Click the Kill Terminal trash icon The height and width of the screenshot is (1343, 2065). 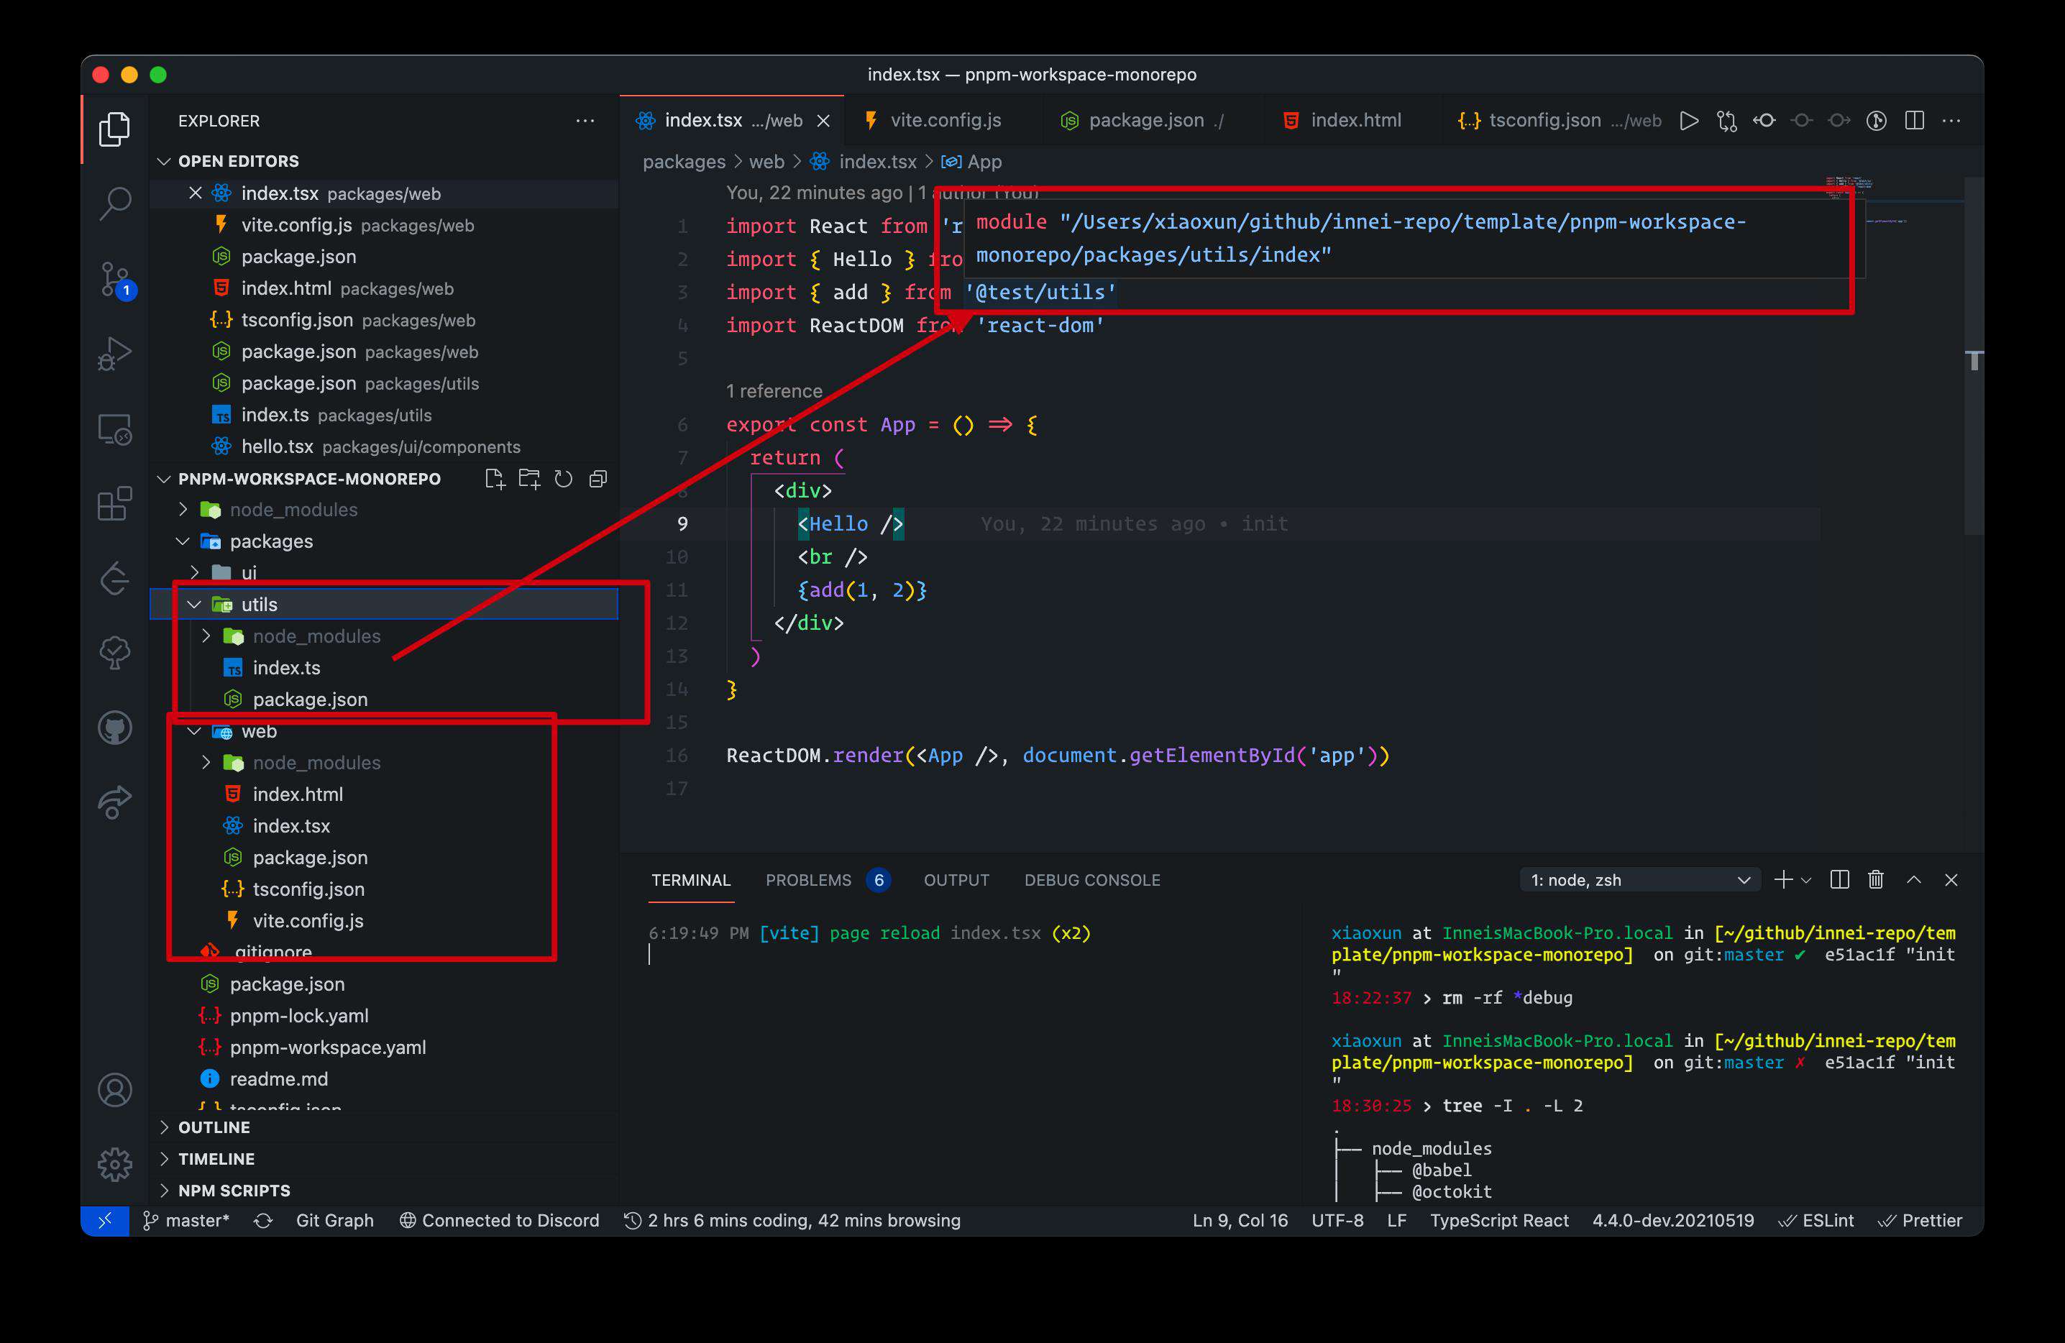pyautogui.click(x=1876, y=880)
